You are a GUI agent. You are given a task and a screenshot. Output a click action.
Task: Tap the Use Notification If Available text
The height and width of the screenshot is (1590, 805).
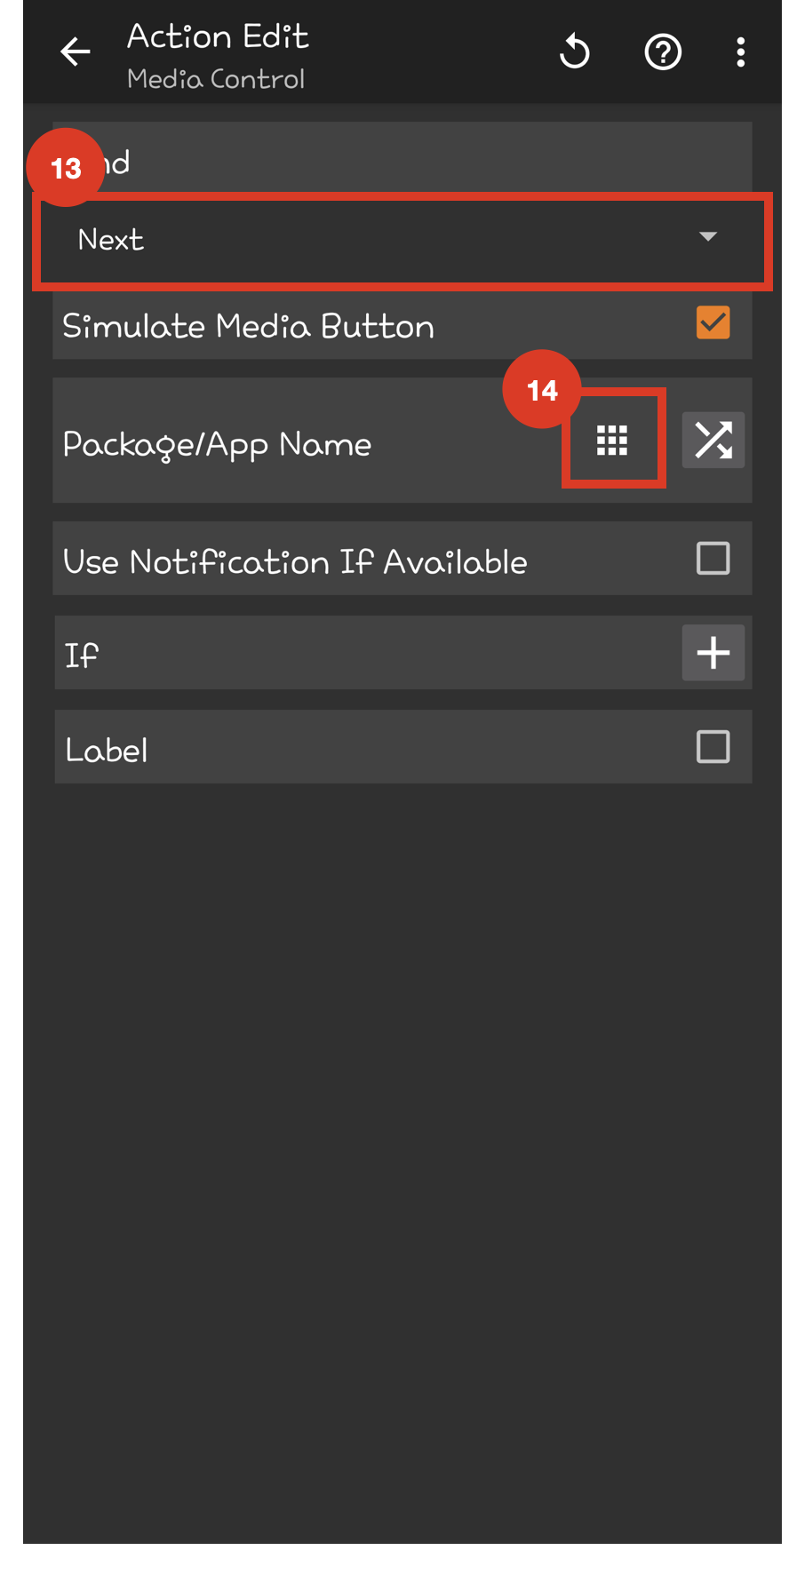click(x=296, y=561)
